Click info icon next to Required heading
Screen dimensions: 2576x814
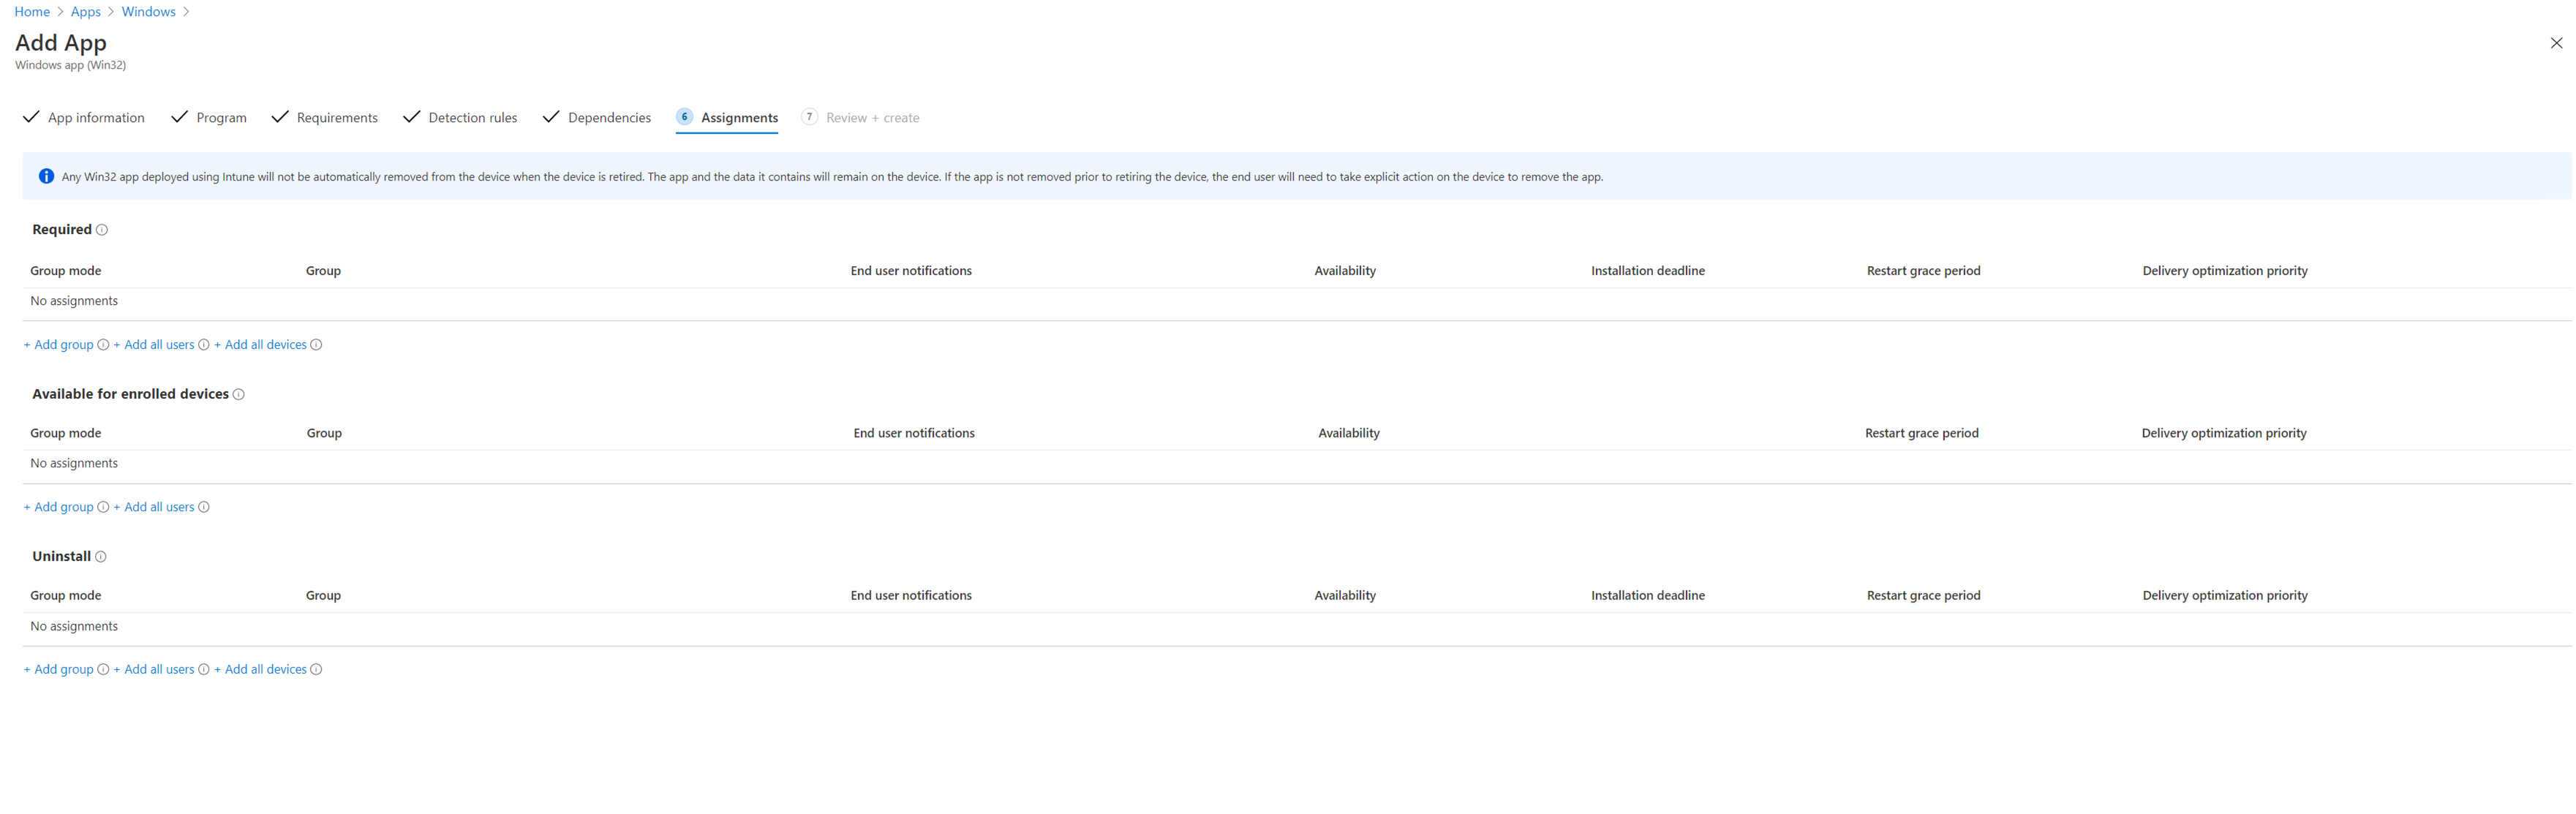click(102, 230)
